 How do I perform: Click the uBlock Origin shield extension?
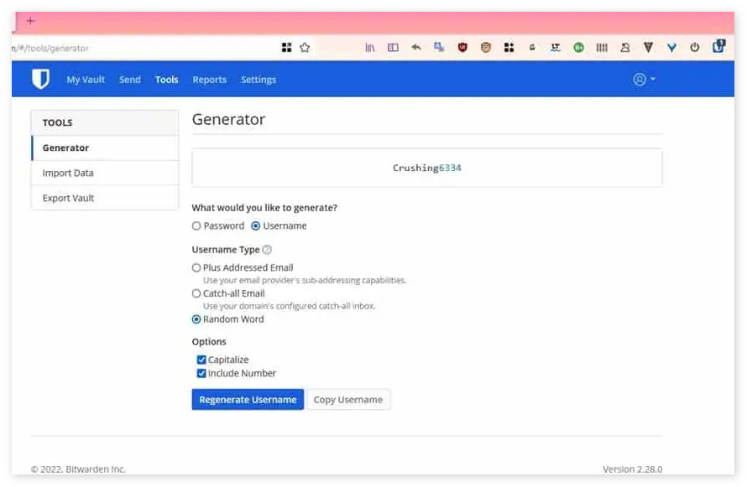462,48
